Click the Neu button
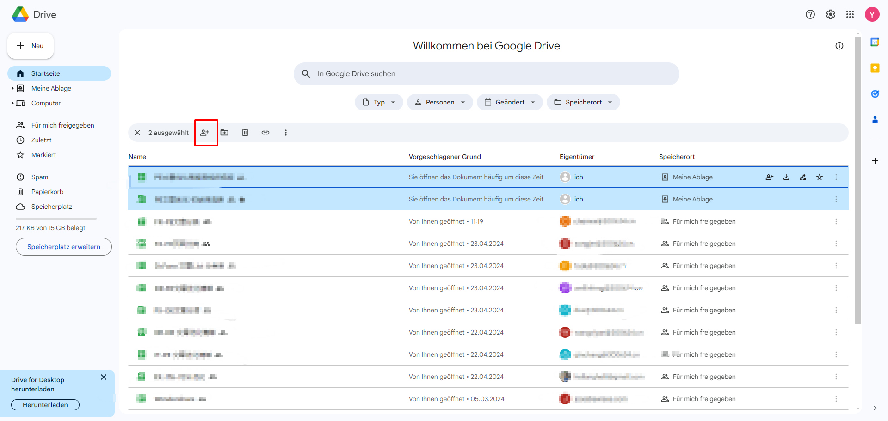 [31, 46]
